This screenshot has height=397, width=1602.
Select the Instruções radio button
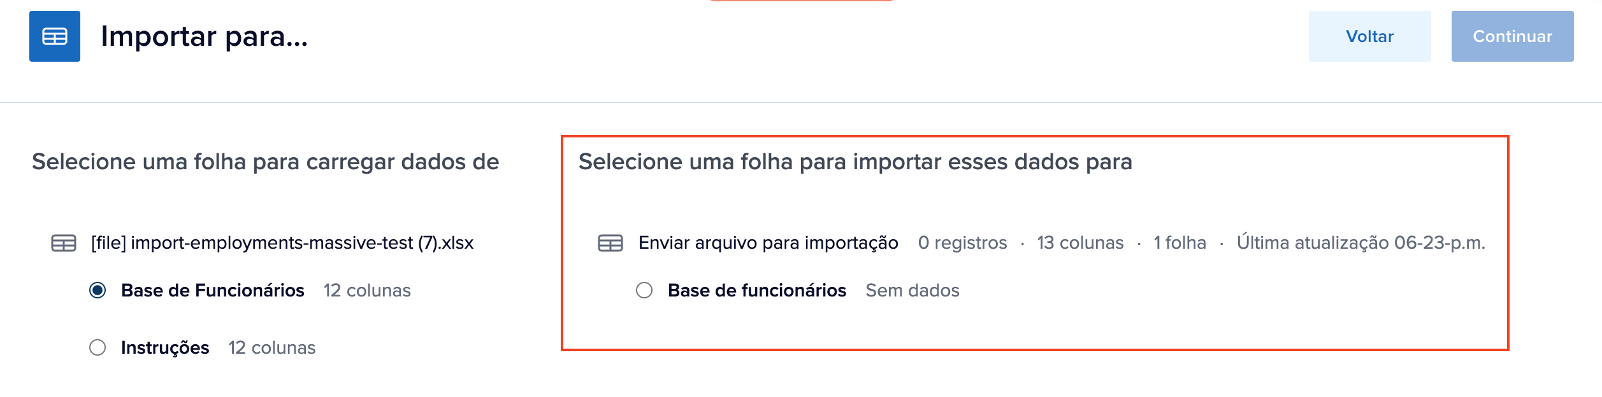tap(97, 348)
